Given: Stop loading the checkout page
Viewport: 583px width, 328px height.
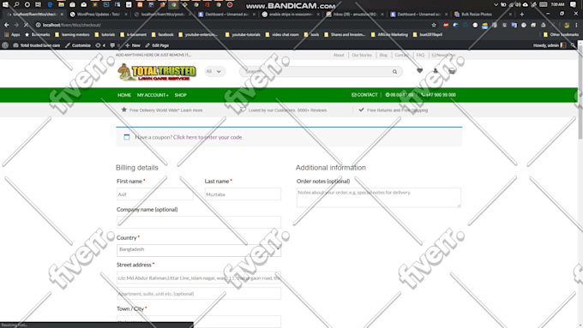Looking at the screenshot, I should pos(26,25).
